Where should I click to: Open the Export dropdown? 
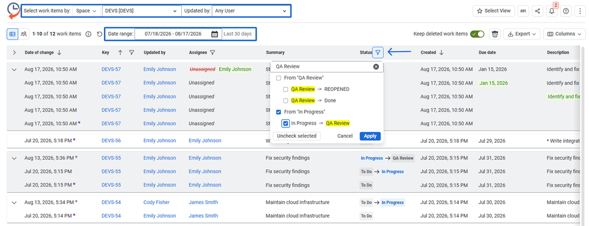[x=522, y=34]
